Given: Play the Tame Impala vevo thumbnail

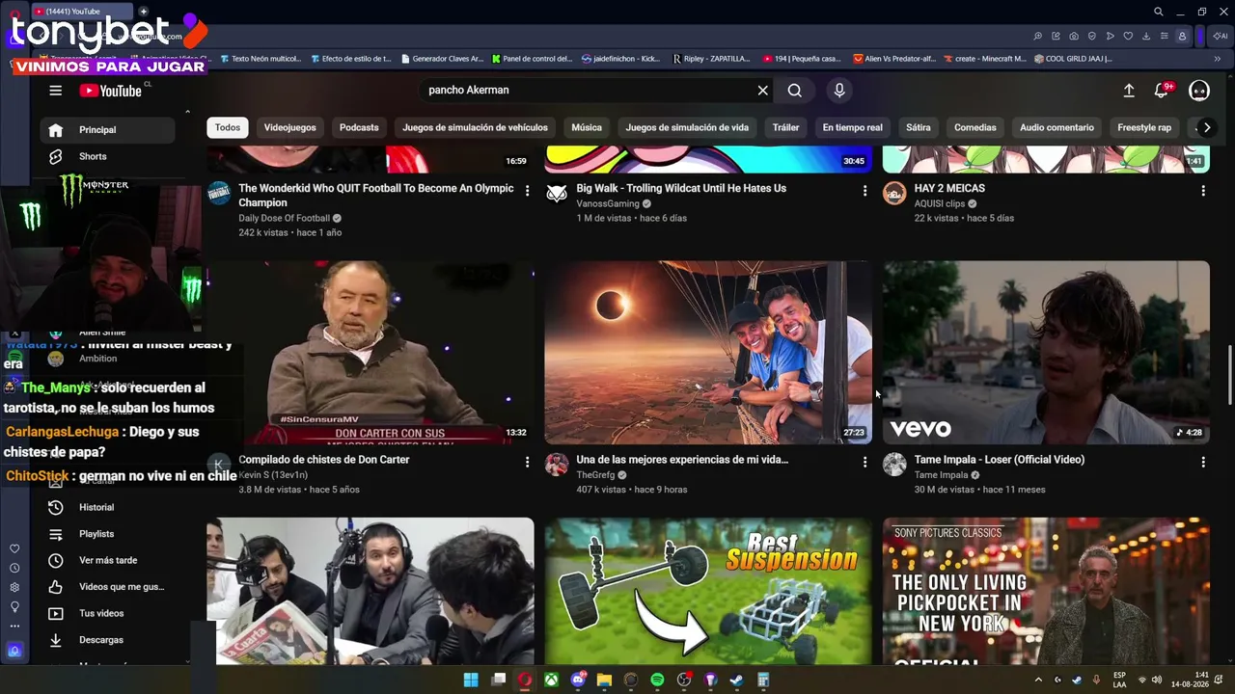Looking at the screenshot, I should click(x=1046, y=353).
